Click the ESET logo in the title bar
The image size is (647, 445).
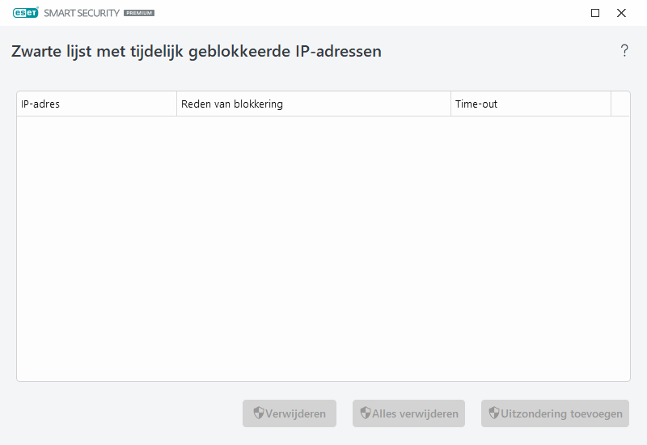(26, 13)
